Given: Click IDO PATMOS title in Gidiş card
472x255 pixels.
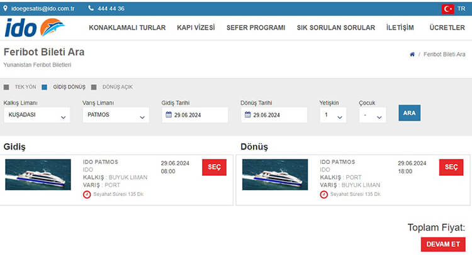Looking at the screenshot, I should click(101, 162).
